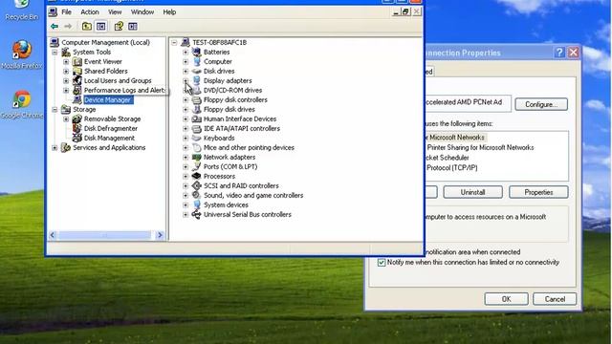Expand Mice and other pointing devices
612x344 pixels.
coord(186,148)
